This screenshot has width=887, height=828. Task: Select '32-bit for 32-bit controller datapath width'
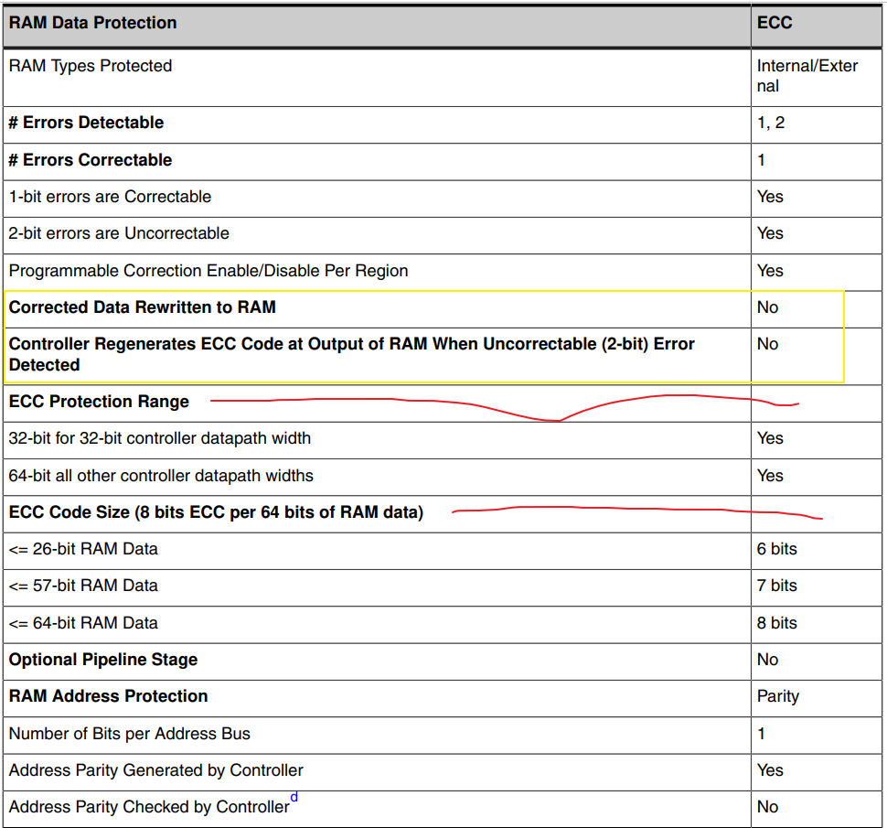tap(159, 438)
